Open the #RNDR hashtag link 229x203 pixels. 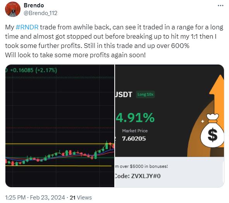(x=27, y=27)
